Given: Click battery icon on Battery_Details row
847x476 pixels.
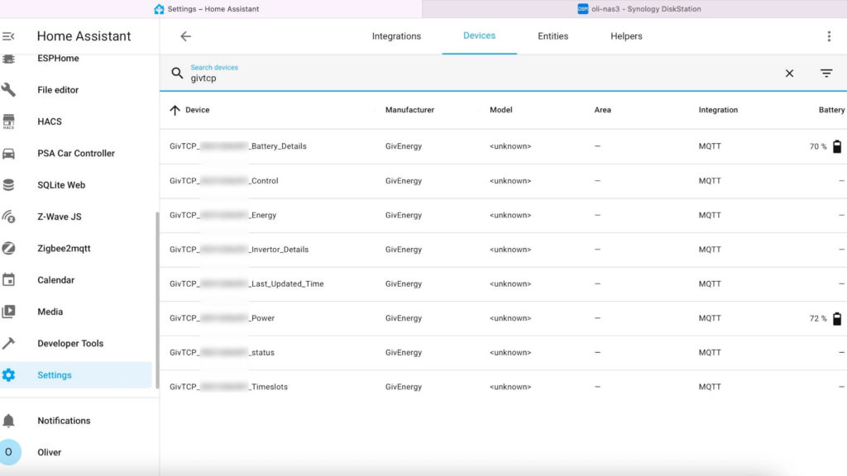Looking at the screenshot, I should [837, 146].
